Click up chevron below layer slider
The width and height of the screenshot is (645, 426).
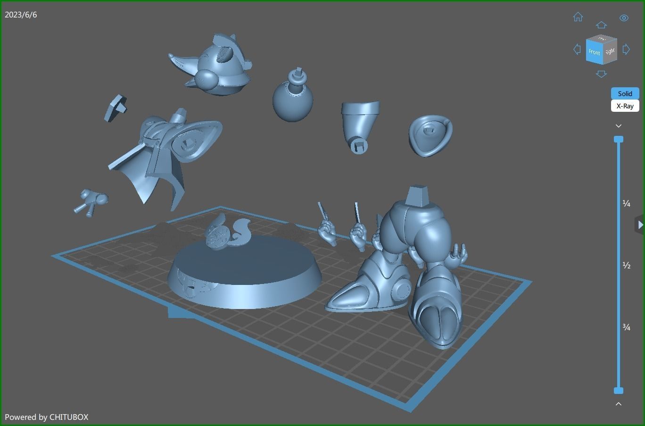[x=619, y=404]
